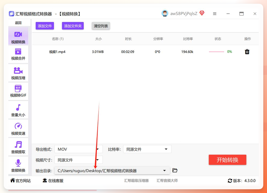The image size is (267, 193).
Task: Click the red 开始转换 button
Action: click(228, 160)
